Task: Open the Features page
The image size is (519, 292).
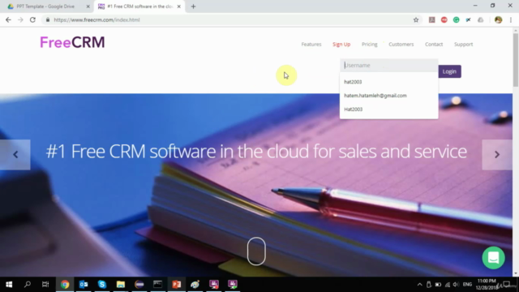Action: pos(311,44)
